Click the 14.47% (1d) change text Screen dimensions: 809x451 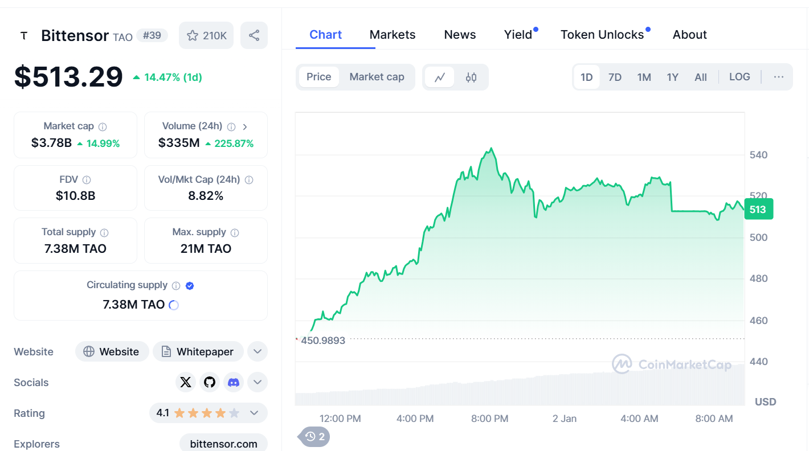click(173, 77)
